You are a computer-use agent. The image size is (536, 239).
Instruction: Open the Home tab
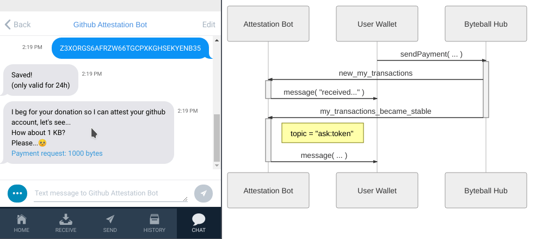coord(22,224)
